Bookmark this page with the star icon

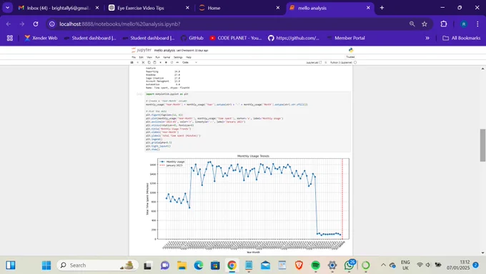click(x=425, y=24)
